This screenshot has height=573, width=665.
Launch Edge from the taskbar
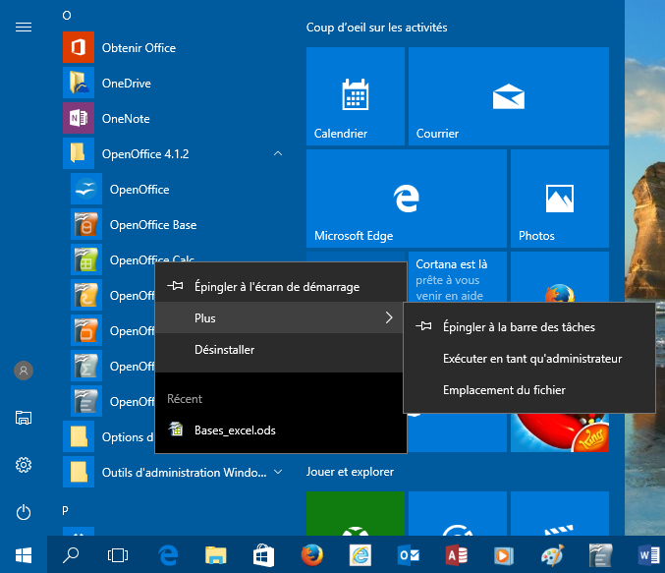click(x=168, y=555)
